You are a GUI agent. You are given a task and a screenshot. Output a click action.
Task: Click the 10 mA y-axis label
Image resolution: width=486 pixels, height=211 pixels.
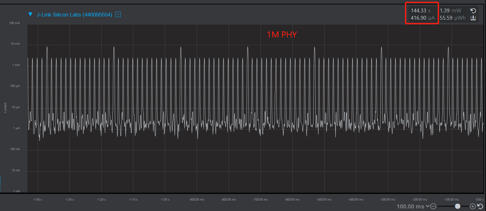[15, 43]
